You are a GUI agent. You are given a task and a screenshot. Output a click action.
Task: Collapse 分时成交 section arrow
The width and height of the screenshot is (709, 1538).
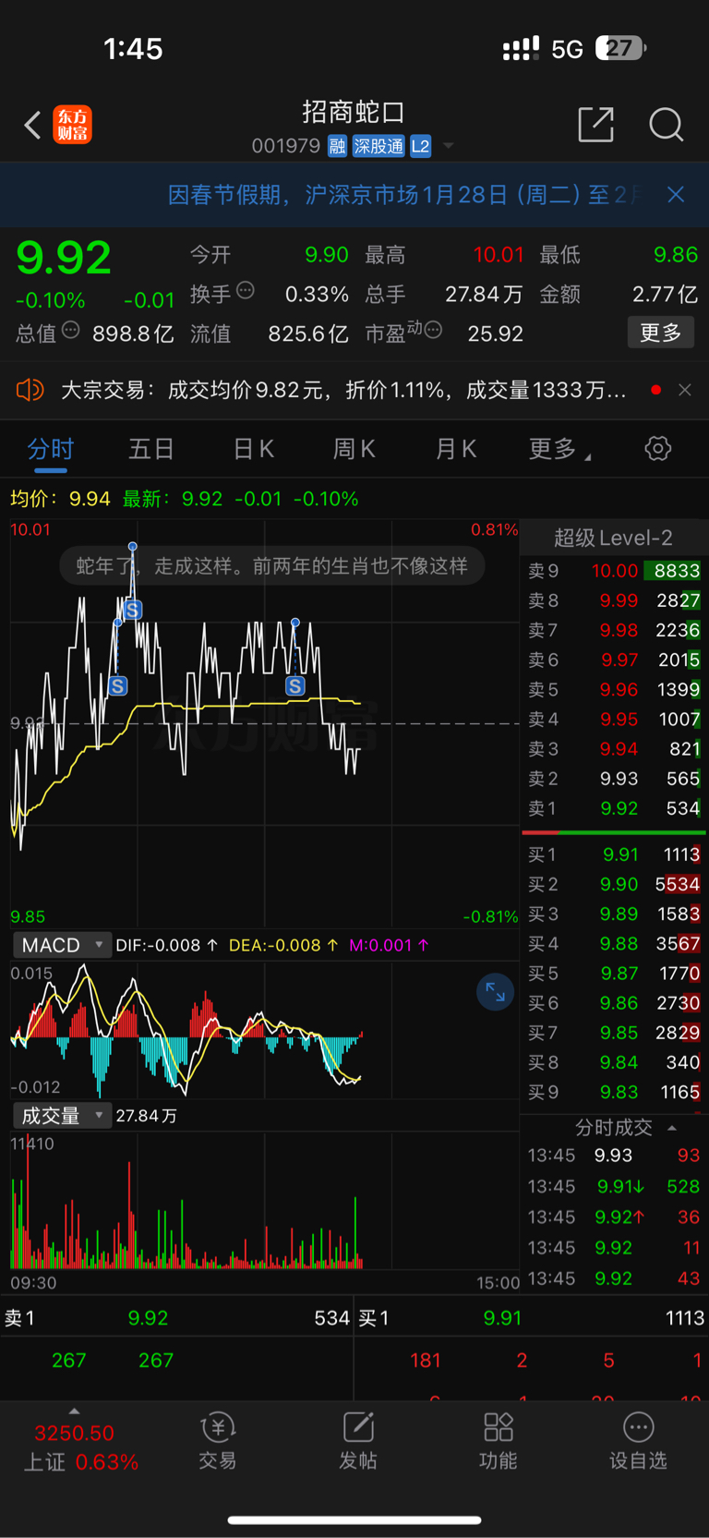pyautogui.click(x=672, y=1128)
